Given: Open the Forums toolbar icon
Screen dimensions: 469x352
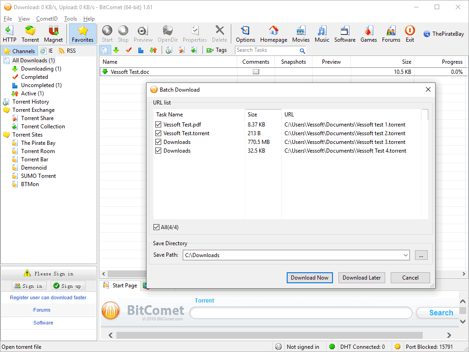Looking at the screenshot, I should click(x=391, y=34).
